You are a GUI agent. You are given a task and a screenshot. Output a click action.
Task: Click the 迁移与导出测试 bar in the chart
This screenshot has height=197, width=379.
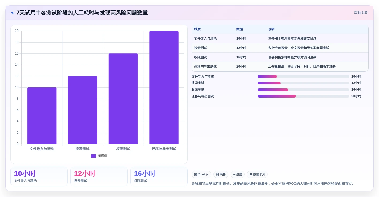(x=164, y=87)
